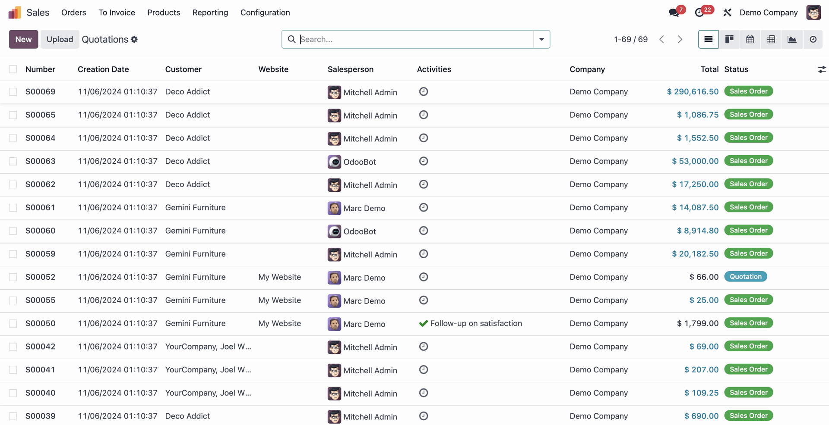The height and width of the screenshot is (425, 829).
Task: Open activities clock notification icon
Action: pyautogui.click(x=699, y=12)
